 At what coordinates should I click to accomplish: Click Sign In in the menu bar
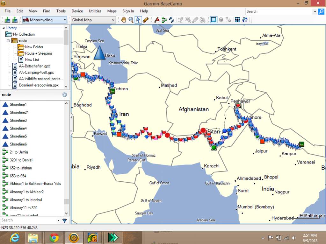pos(128,11)
